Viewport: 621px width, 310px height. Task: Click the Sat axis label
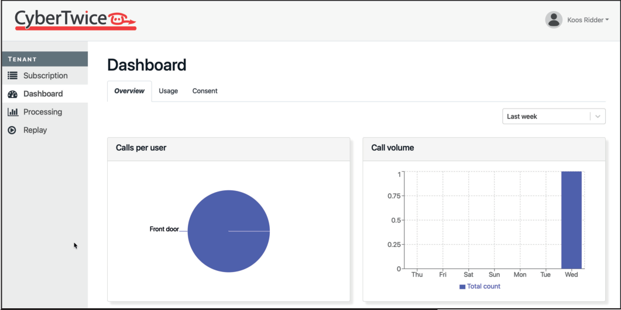point(468,275)
